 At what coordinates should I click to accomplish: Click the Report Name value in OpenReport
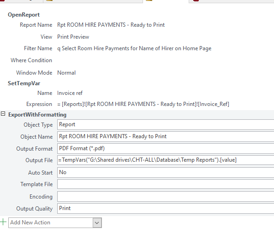pos(111,25)
